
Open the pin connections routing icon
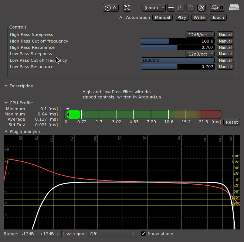(x=127, y=8)
